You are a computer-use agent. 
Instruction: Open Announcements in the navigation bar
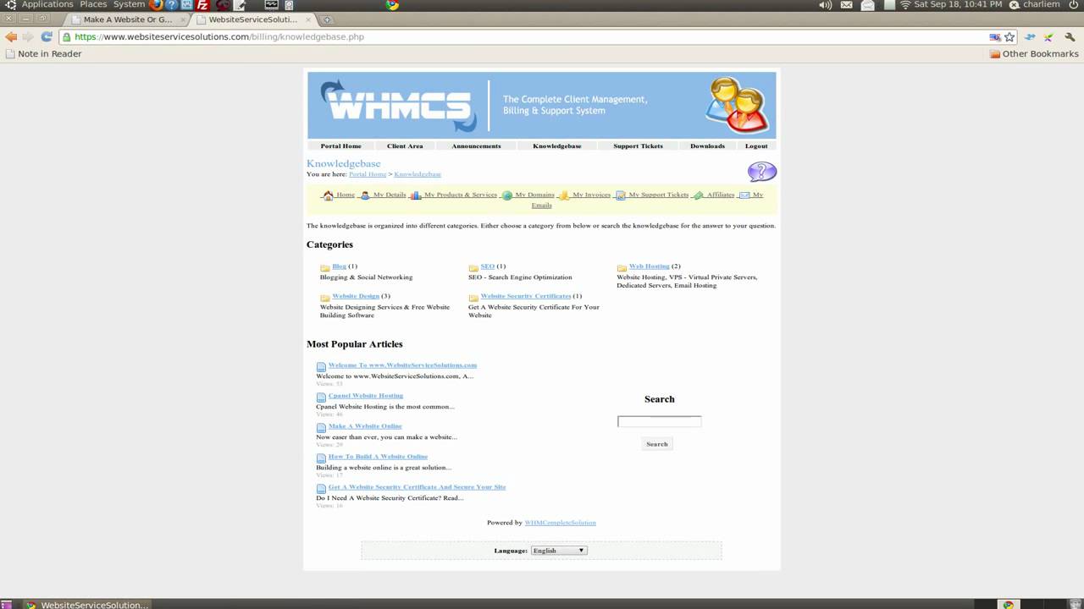click(476, 146)
